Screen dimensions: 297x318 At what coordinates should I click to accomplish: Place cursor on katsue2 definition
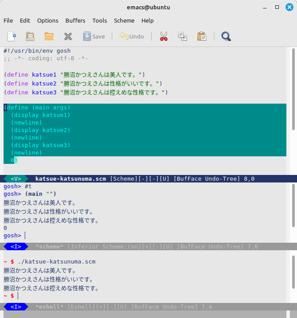coord(83,84)
